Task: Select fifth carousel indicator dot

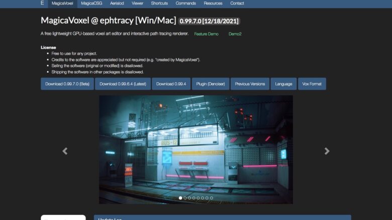Action: pos(198,198)
